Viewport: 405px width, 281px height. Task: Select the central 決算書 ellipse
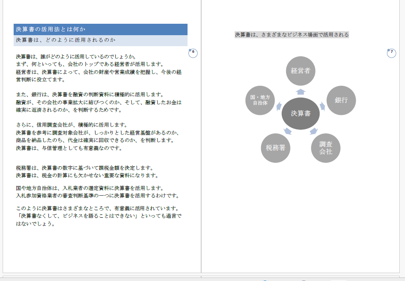pyautogui.click(x=300, y=113)
